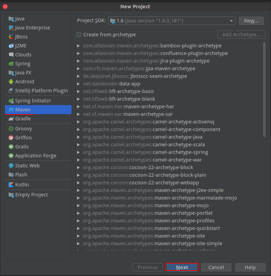Choose the Kotlin K icon
Image resolution: width=271 pixels, height=276 pixels.
11,185
